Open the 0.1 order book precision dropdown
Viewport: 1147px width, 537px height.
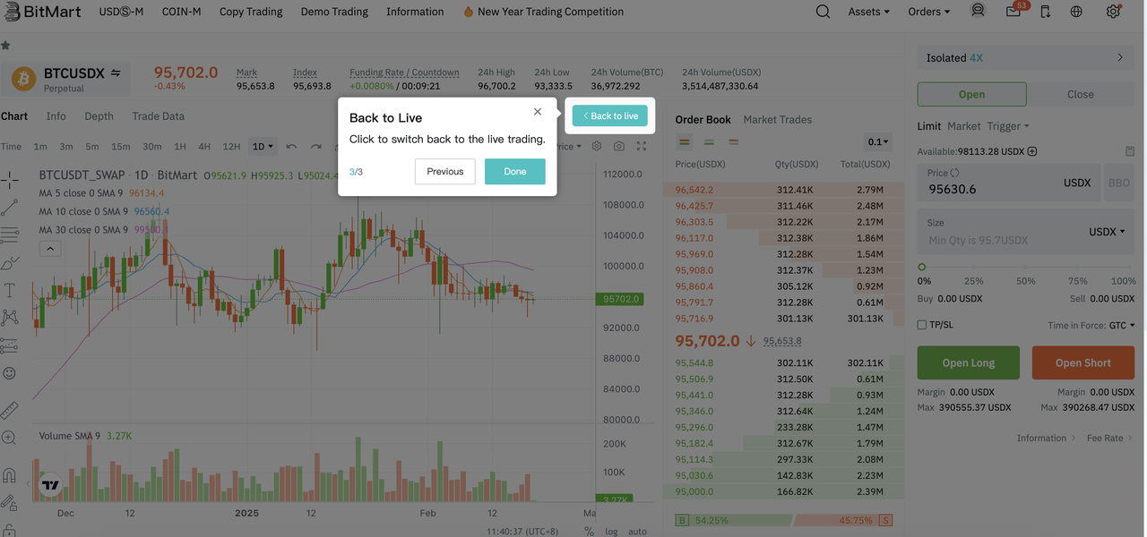click(x=877, y=141)
